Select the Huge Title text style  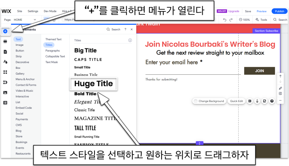[x=93, y=84]
